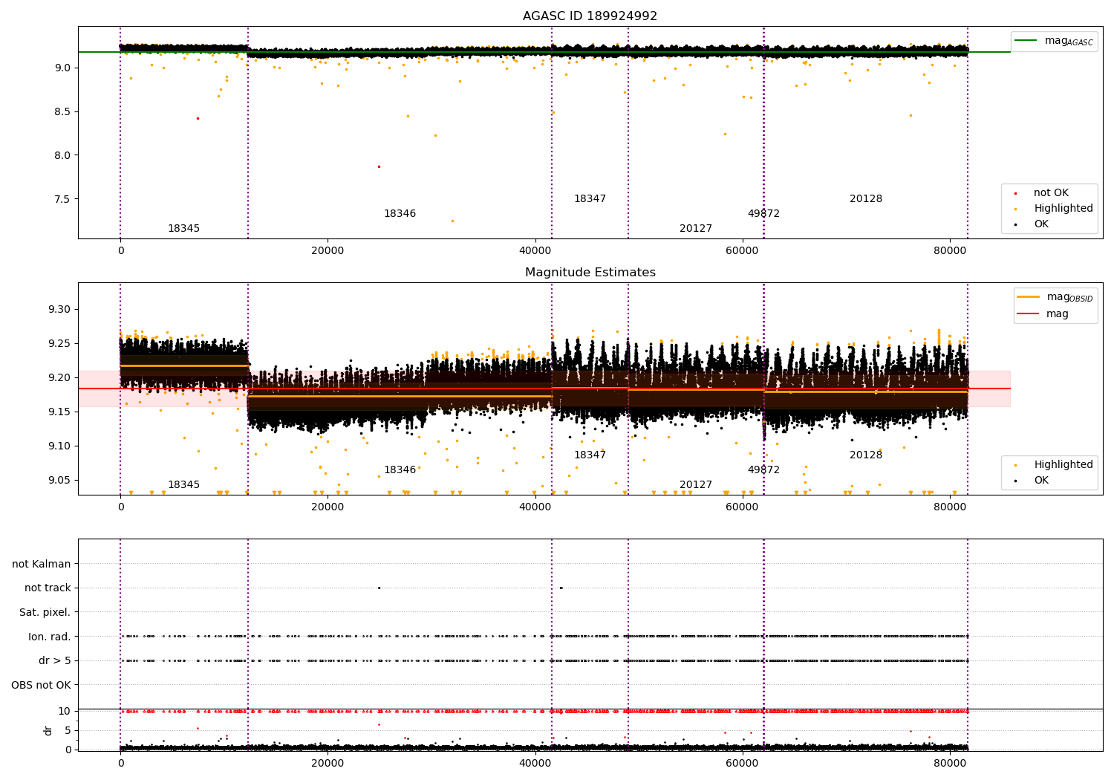The image size is (1114, 780).
Task: Click the 'not Kalman' axis label
Action: coord(42,564)
